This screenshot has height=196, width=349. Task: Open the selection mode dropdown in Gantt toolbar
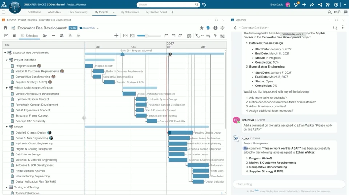[x=202, y=36]
